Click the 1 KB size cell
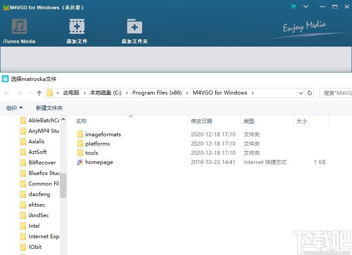This screenshot has height=255, width=352. [x=319, y=162]
